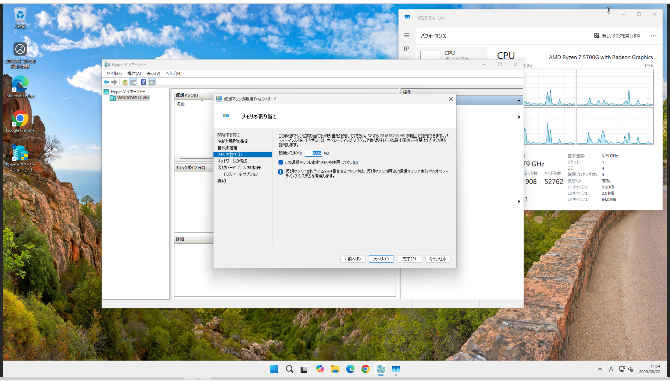Viewport: 670px width, 381px height.
Task: Expand the first submenu arrow in actions pane
Action: click(519, 117)
